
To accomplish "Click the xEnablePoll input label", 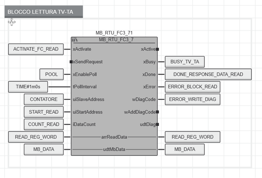I will point(85,74).
